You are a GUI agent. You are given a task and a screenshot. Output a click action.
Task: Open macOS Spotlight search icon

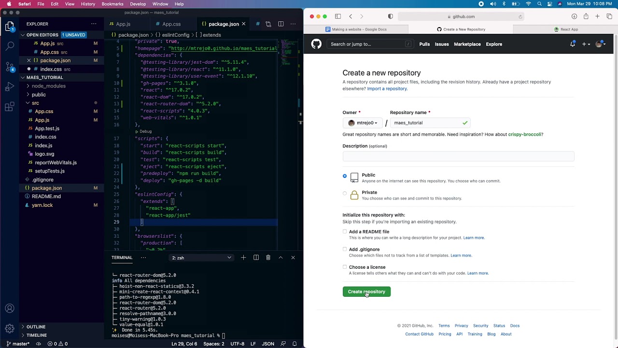539,4
